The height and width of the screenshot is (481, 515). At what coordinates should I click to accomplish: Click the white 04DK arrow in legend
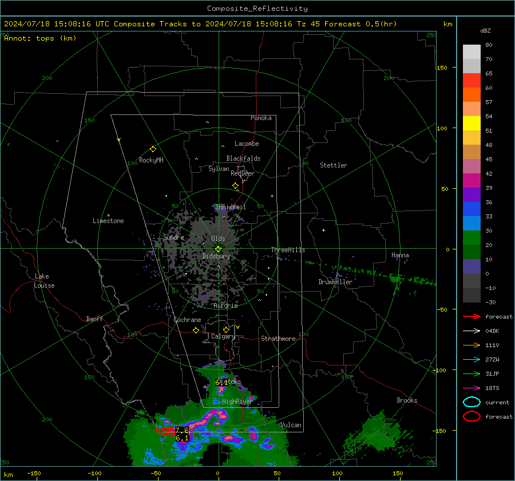coord(472,331)
